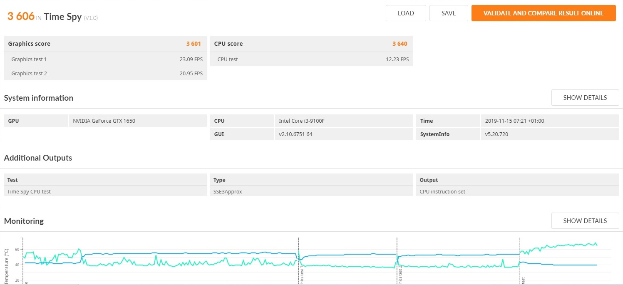Click the 20.95 FPS result
Image resolution: width=623 pixels, height=285 pixels.
point(191,74)
